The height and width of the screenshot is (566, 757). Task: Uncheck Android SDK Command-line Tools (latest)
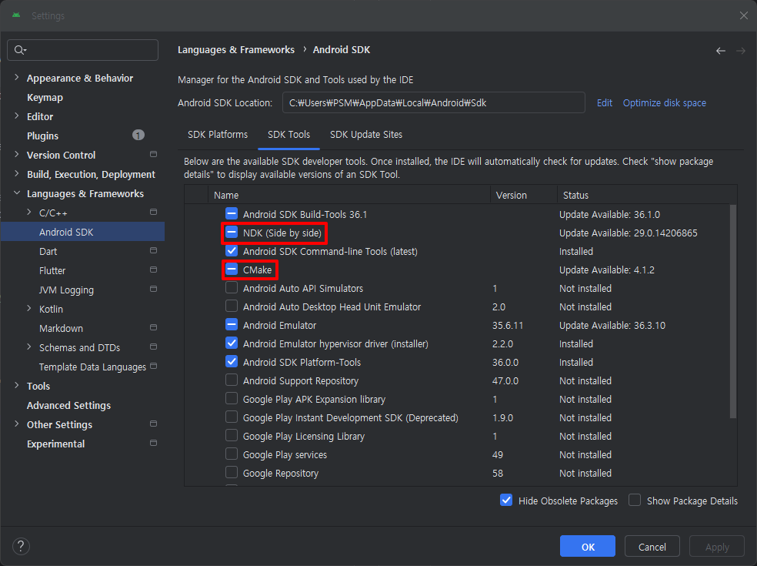[232, 251]
